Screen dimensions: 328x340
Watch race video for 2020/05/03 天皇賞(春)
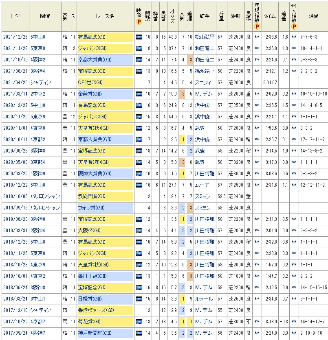click(139, 162)
